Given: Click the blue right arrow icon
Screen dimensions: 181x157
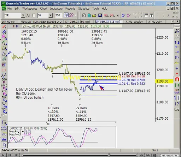Looking at the screenshot, I should tap(177, 52).
